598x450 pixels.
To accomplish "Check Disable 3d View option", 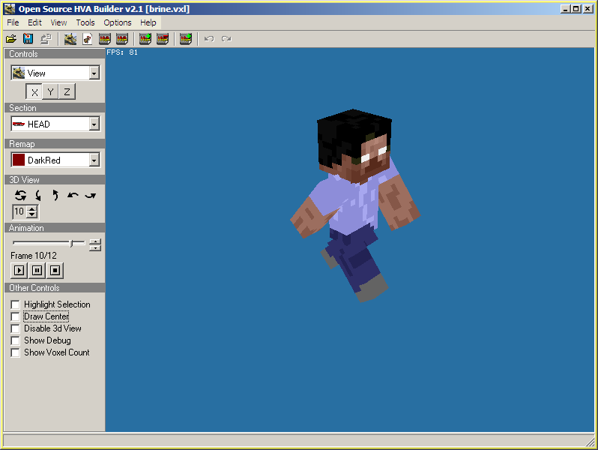I will pos(15,328).
